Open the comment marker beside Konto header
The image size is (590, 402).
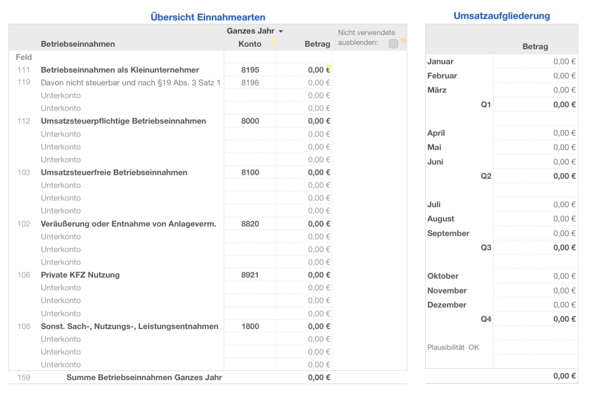(274, 41)
